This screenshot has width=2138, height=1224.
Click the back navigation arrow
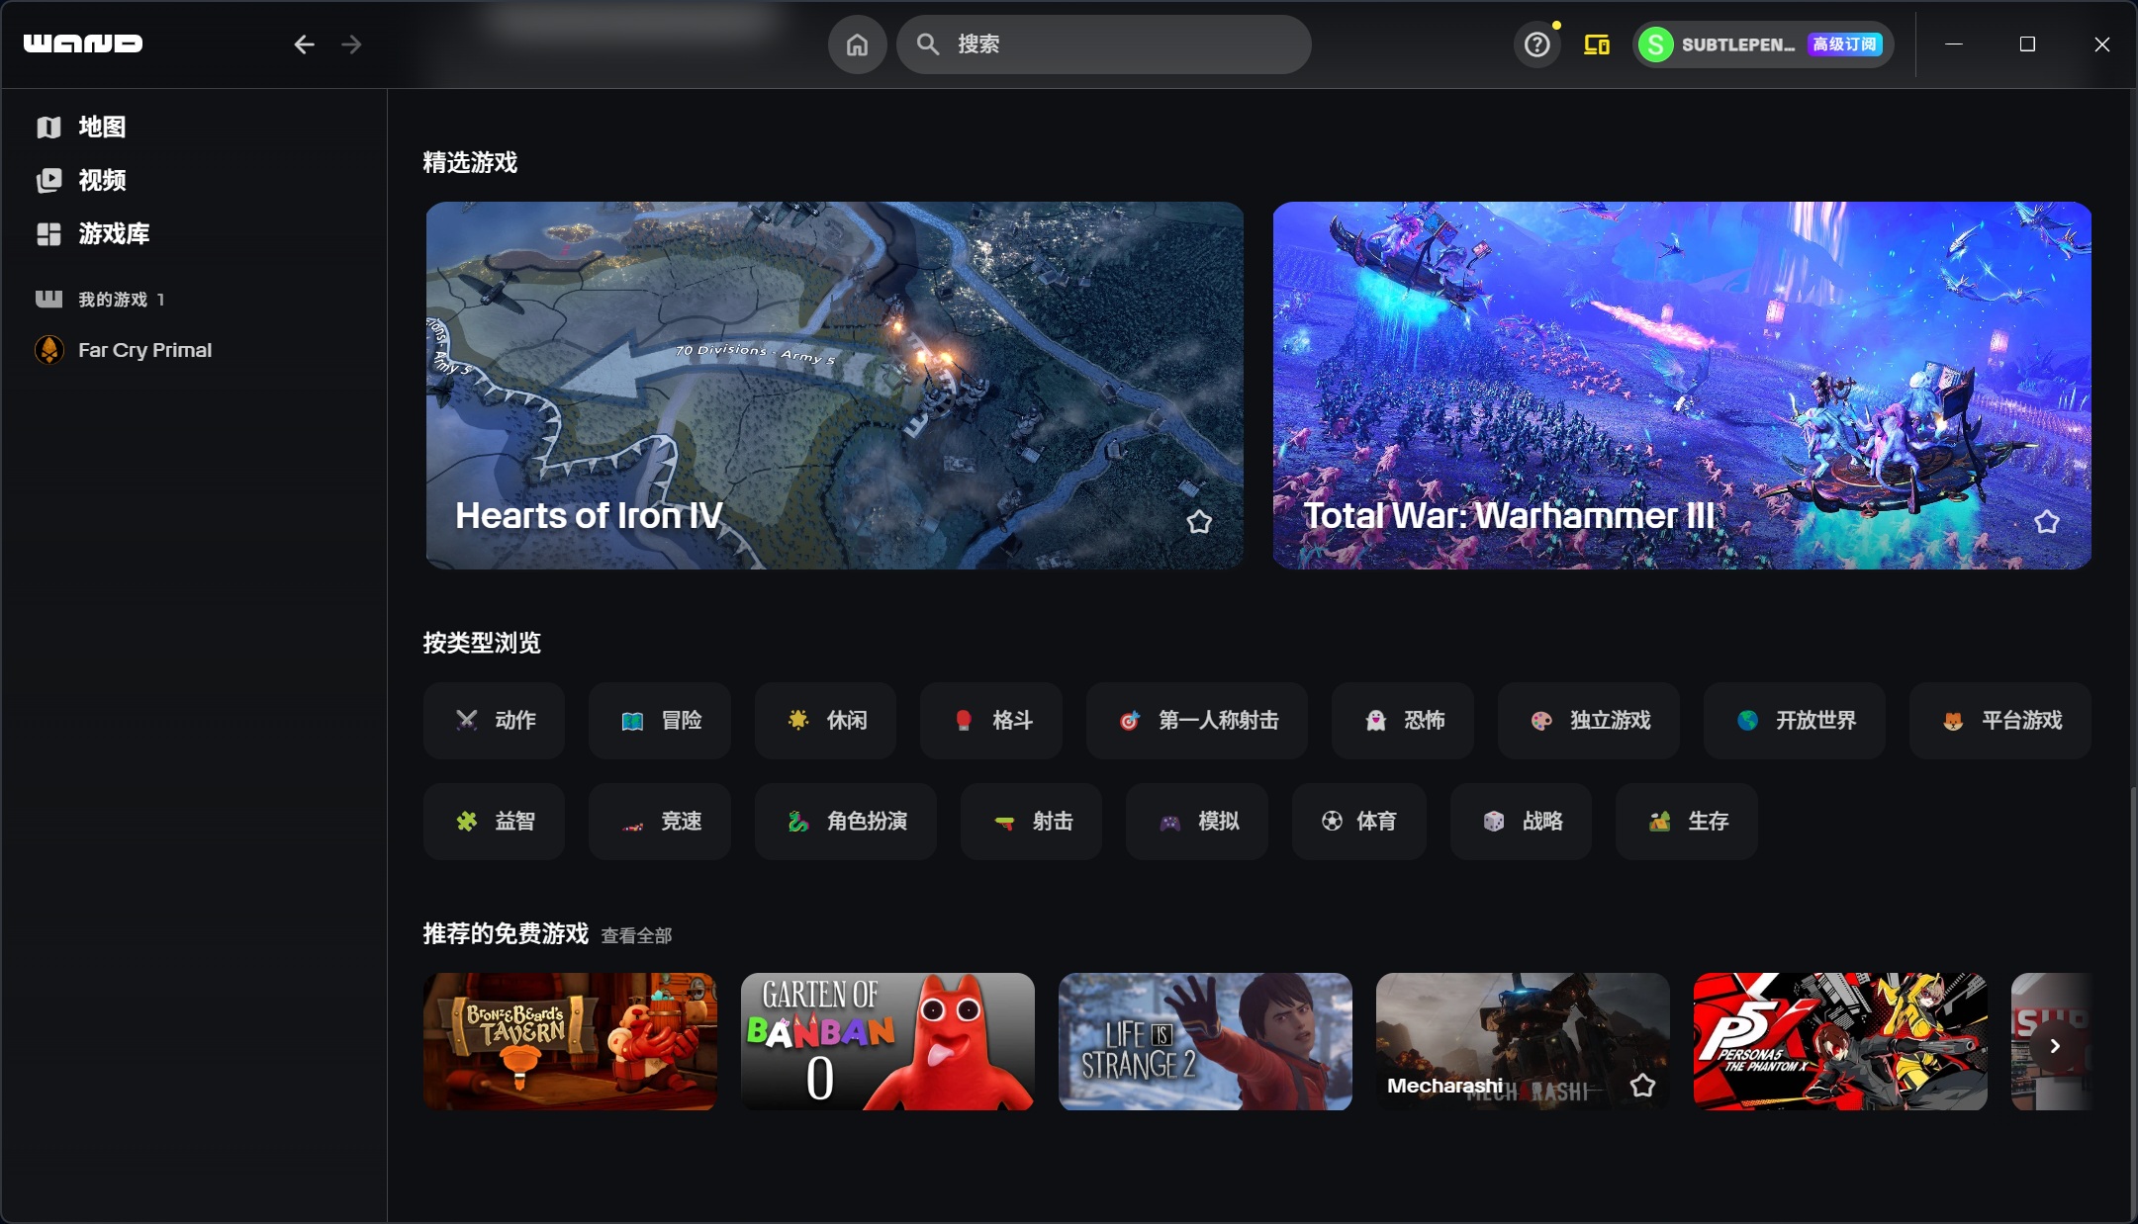point(305,44)
